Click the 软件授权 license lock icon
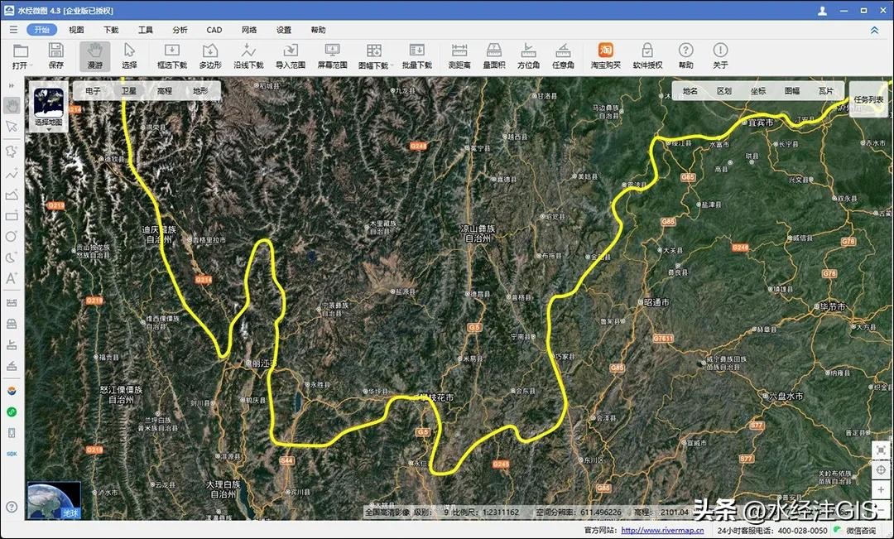The height and width of the screenshot is (539, 894). (x=647, y=55)
